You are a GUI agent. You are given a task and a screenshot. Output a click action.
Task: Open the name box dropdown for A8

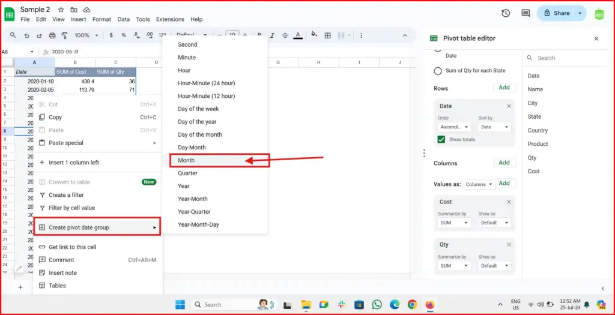32,52
